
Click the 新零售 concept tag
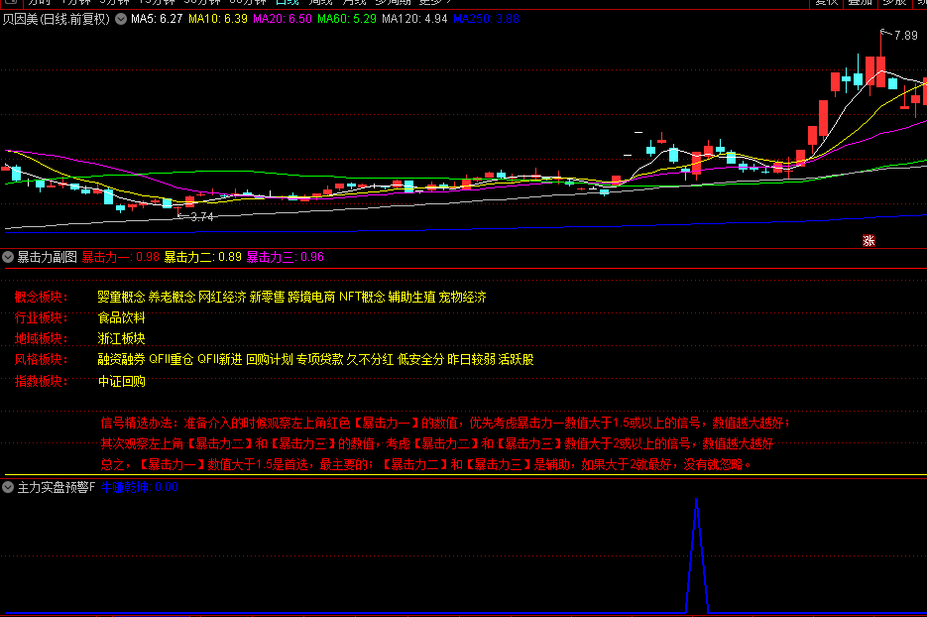click(x=268, y=297)
